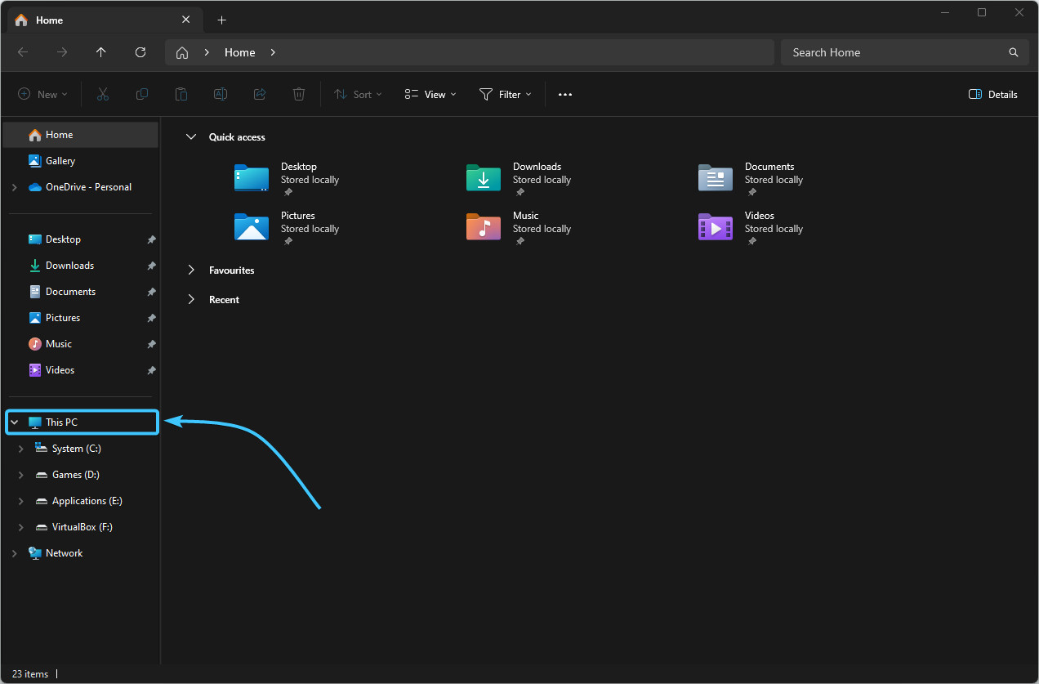Collapse the Quick access section
The height and width of the screenshot is (684, 1039).
(191, 137)
